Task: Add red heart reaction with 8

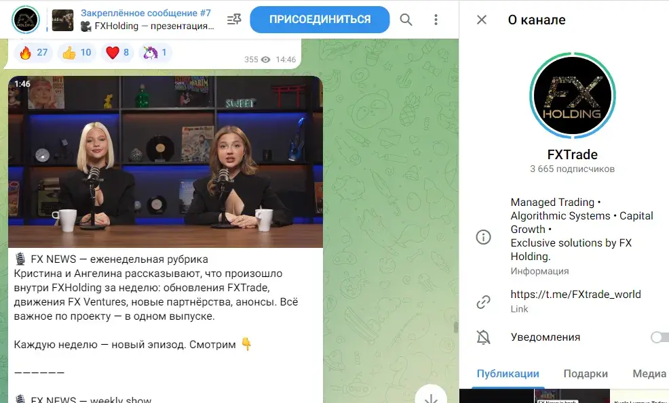Action: [117, 52]
